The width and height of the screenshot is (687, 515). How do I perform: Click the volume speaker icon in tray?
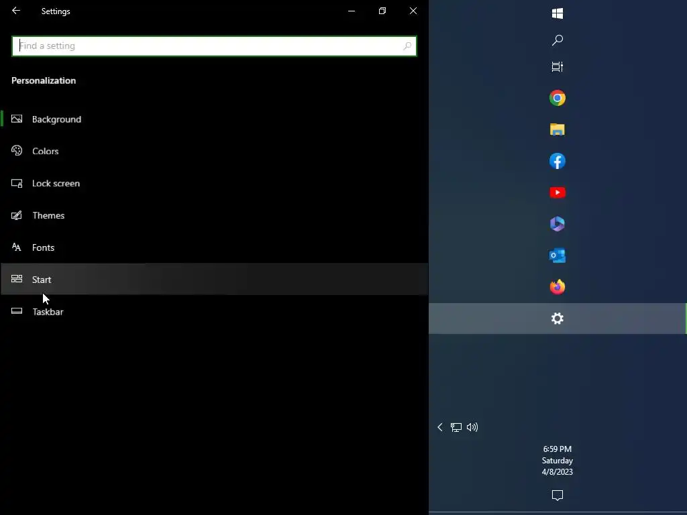[472, 427]
